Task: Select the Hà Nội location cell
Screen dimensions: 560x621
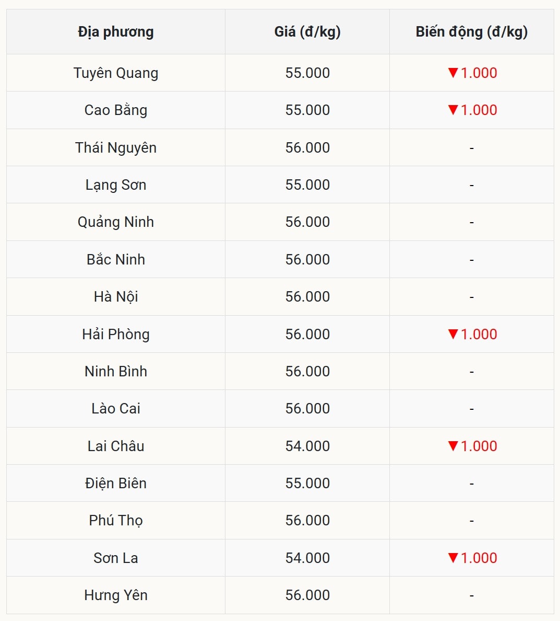Action: pyautogui.click(x=116, y=296)
